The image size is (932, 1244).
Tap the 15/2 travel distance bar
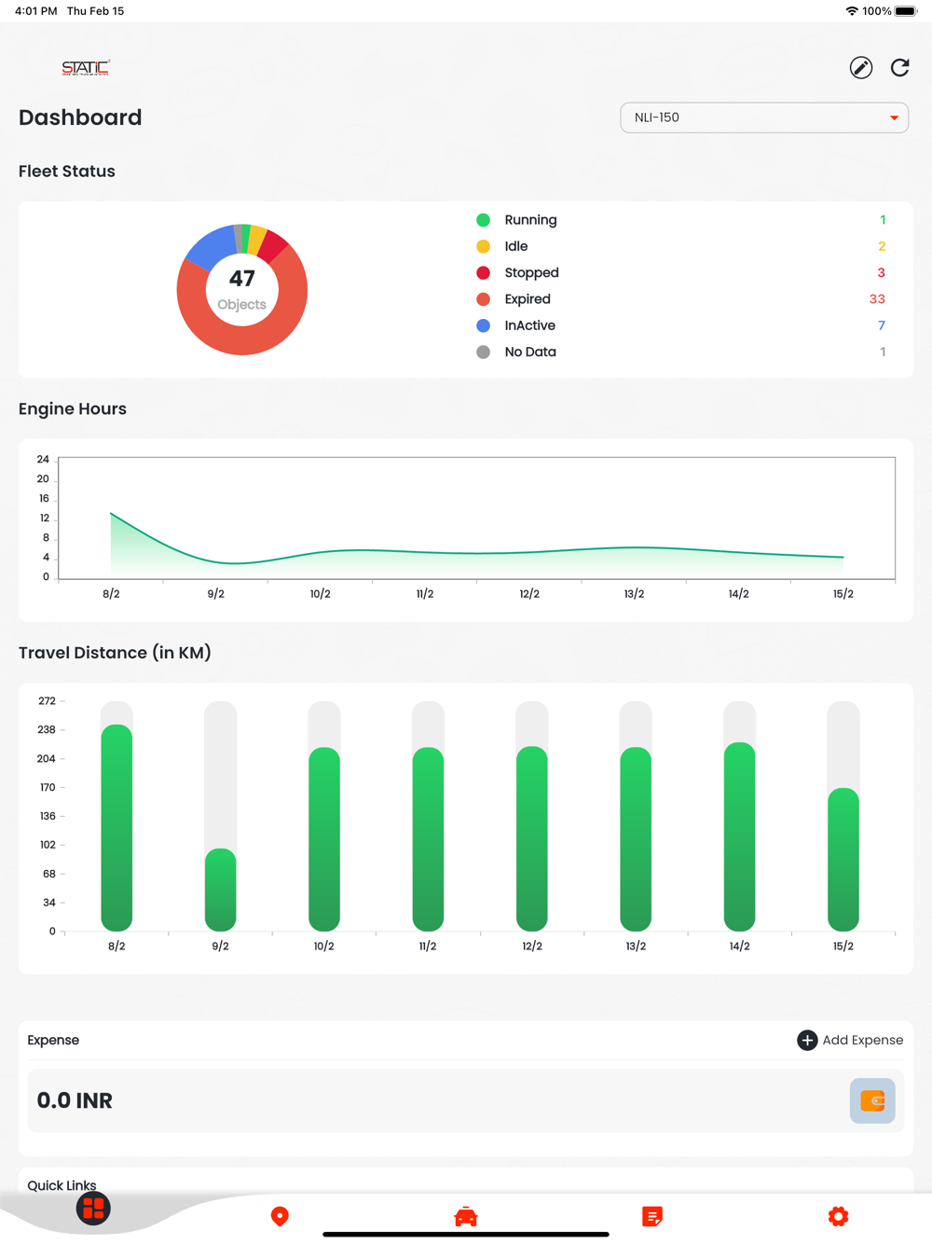[843, 860]
